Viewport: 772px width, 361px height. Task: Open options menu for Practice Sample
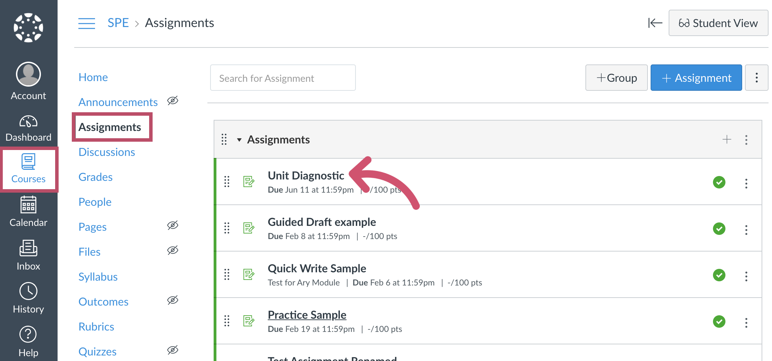[746, 323]
